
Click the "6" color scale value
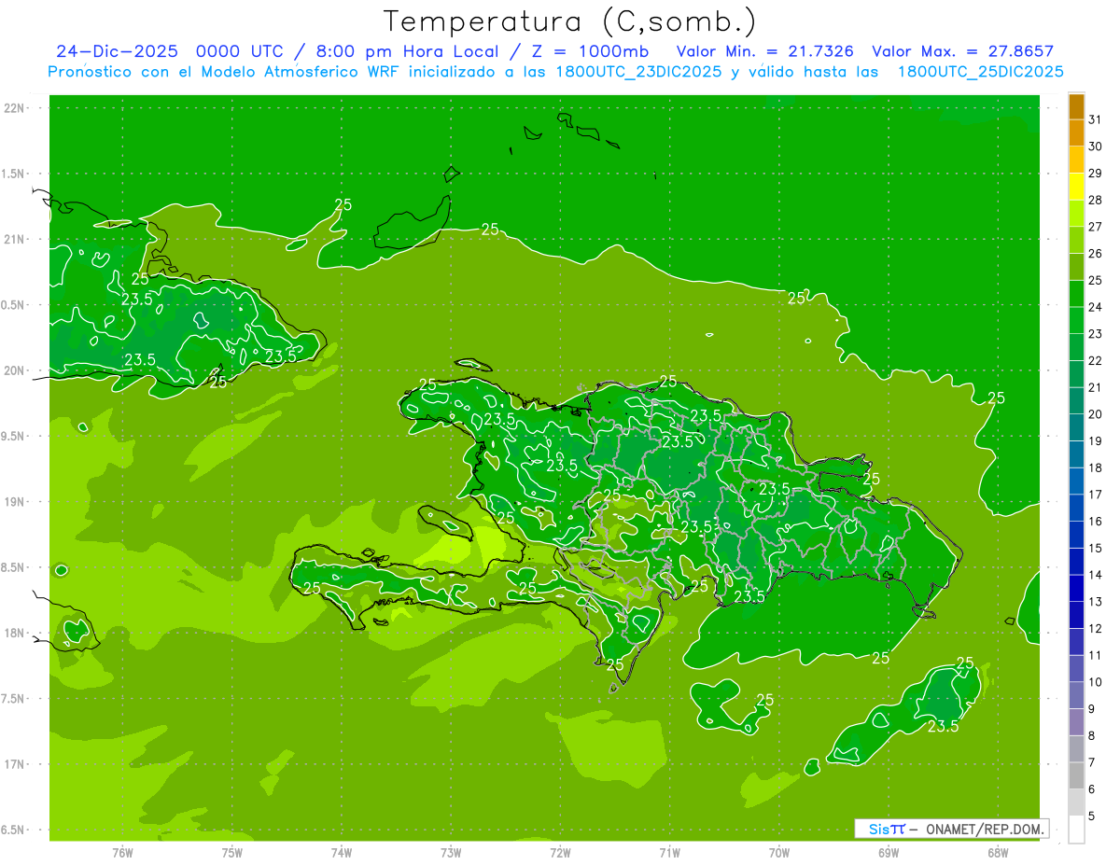point(1092,789)
